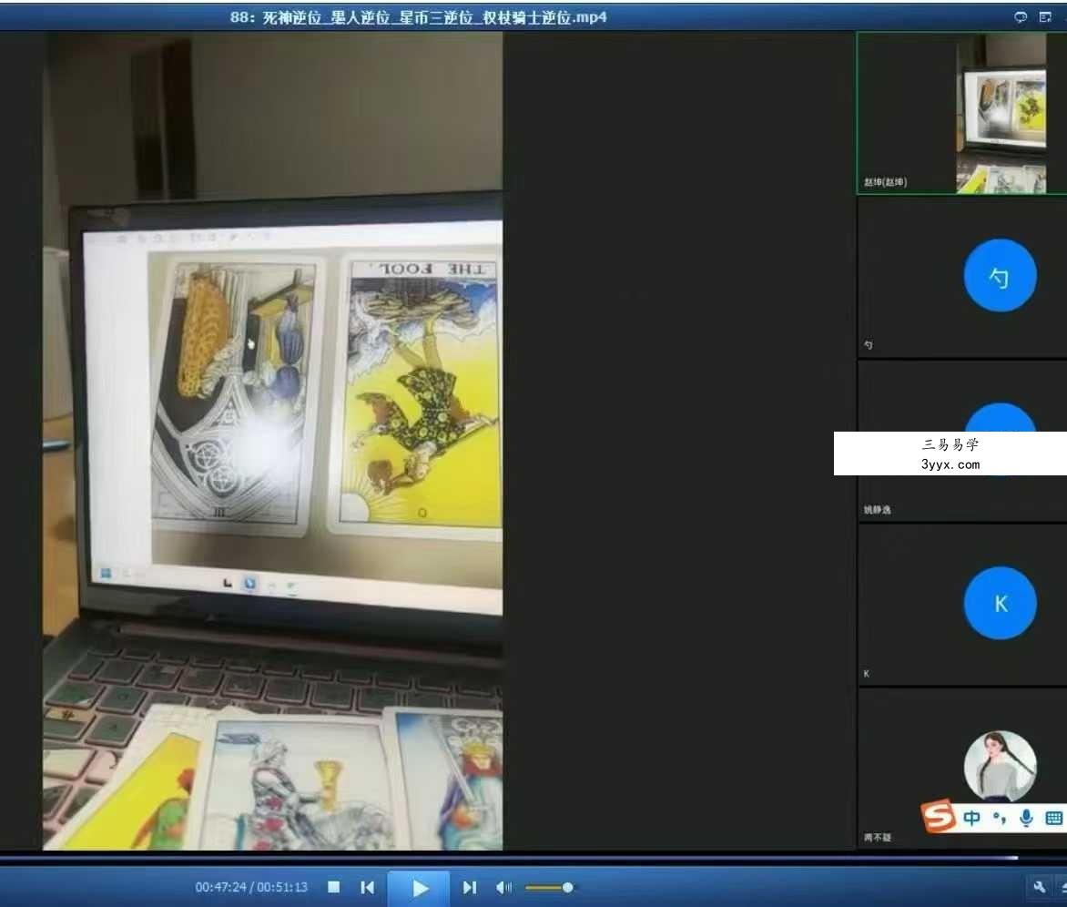Viewport: 1067px width, 907px height.
Task: Seek along the video progress bar
Action: [x=509, y=858]
